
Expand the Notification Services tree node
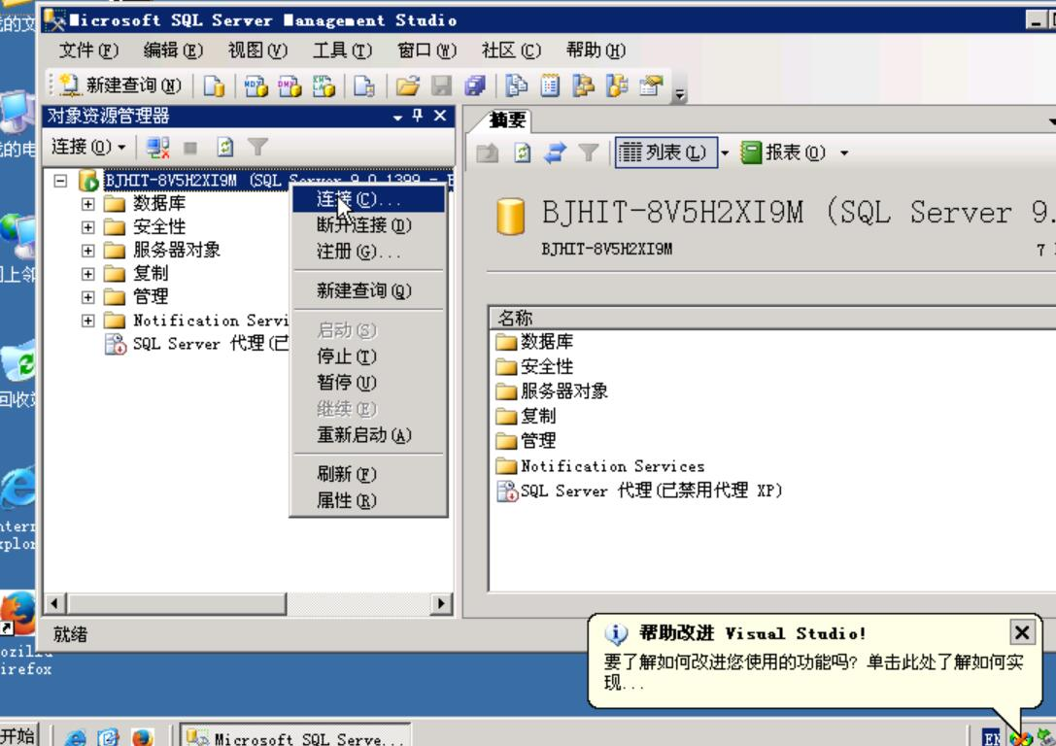point(87,321)
